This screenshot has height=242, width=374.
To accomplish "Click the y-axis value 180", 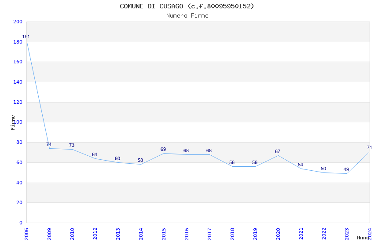I will click(18, 42).
